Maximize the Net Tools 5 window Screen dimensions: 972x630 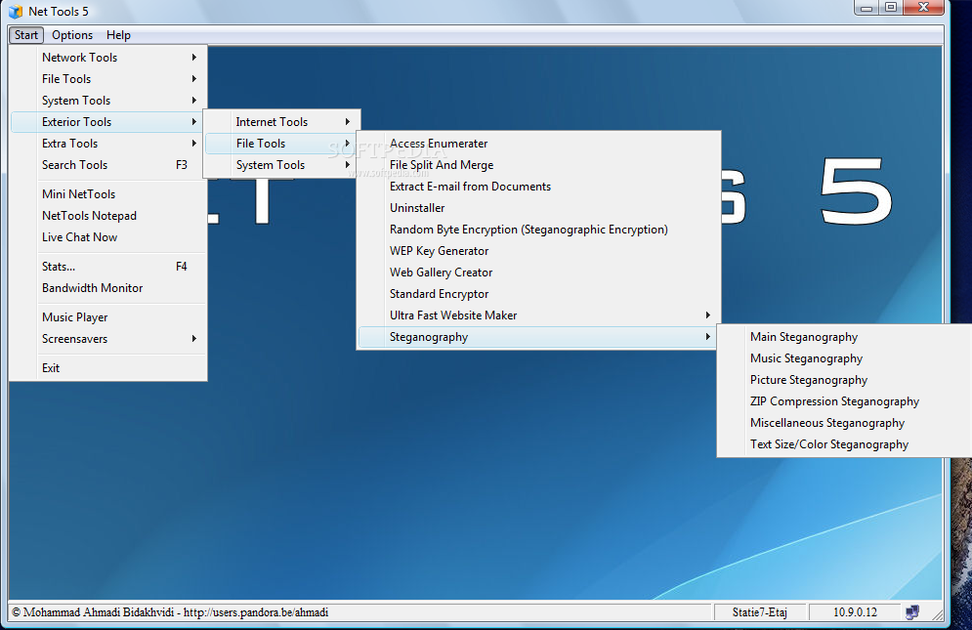point(891,8)
